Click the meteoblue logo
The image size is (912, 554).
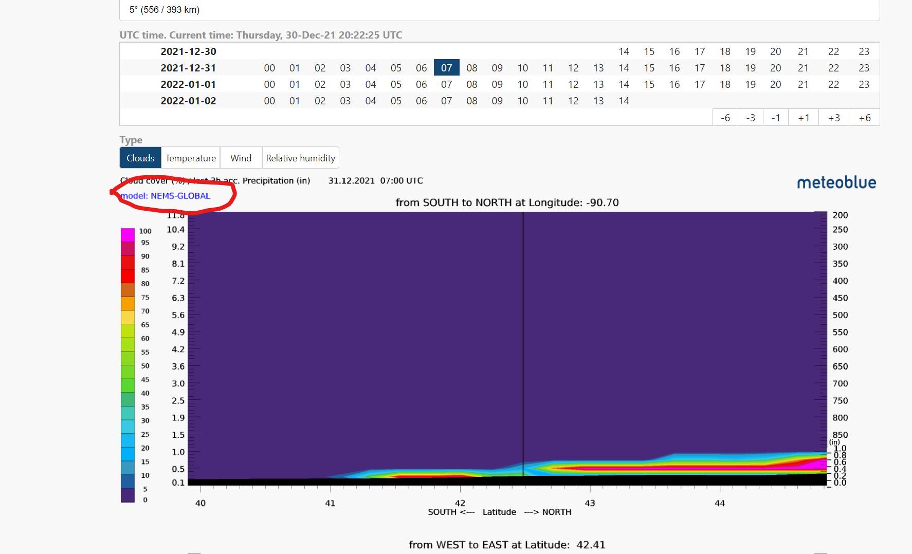coord(836,182)
